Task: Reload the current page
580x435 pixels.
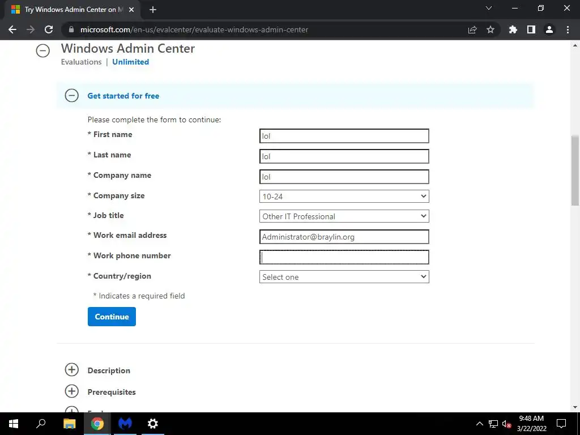Action: pos(49,29)
